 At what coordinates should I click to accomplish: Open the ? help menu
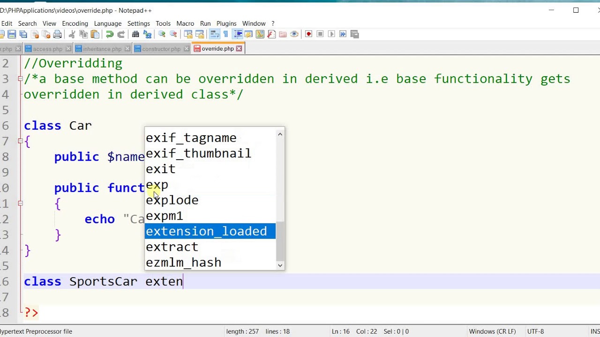(273, 23)
